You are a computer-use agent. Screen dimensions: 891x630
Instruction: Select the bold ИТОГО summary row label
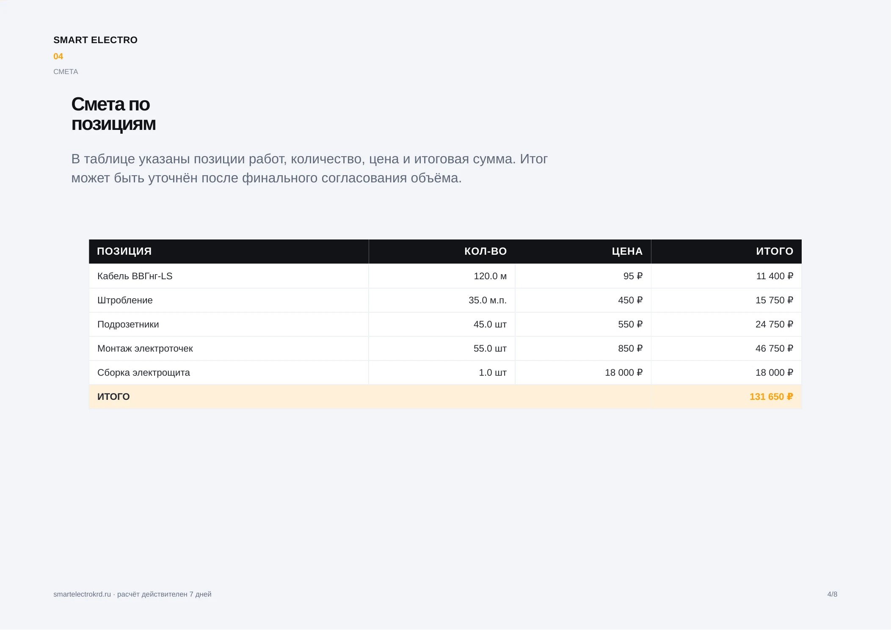pos(113,397)
